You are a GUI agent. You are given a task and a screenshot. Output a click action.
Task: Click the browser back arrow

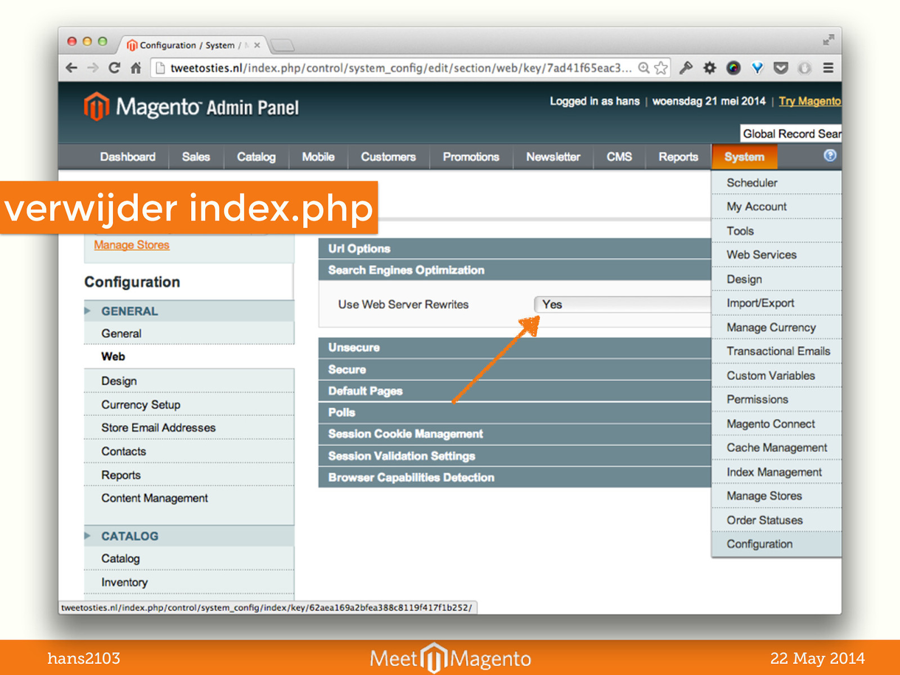71,68
